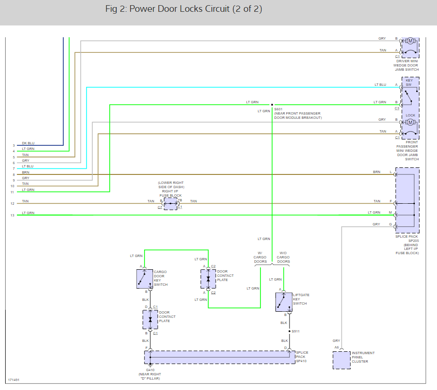Select the Splice Pack SP410 block
Image resolution: width=437 pixels, height=390 pixels.
click(219, 357)
